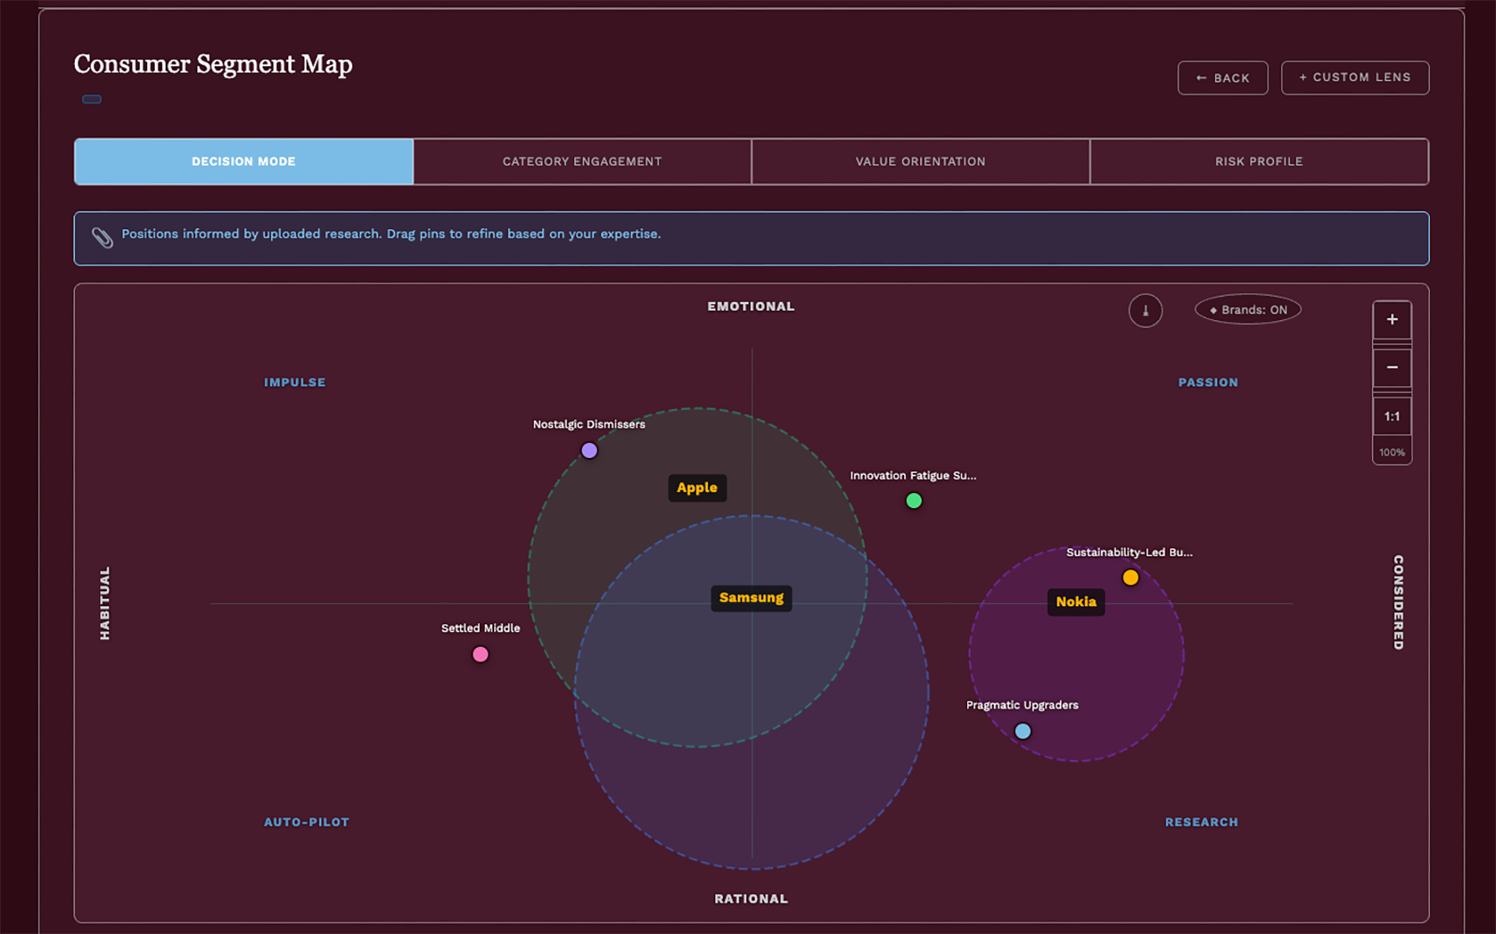Click the 'Nostalgic Dismissers' pin label text
Screen dimensions: 1496x934
click(x=589, y=425)
